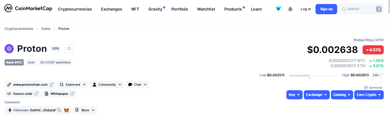Click the Ethereum logo in contracts

10,110
